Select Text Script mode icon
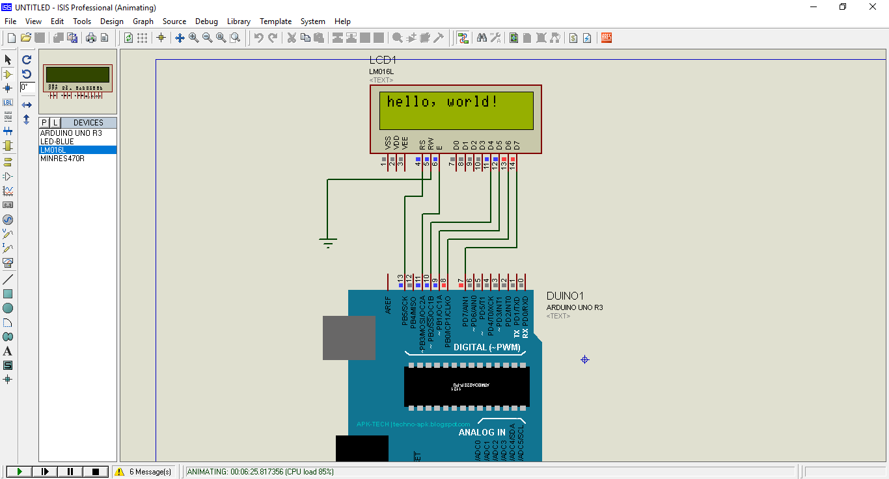The height and width of the screenshot is (479, 889). pyautogui.click(x=8, y=117)
